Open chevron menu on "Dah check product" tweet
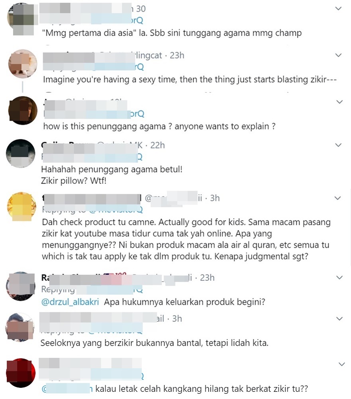The width and height of the screenshot is (351, 399). [x=337, y=198]
